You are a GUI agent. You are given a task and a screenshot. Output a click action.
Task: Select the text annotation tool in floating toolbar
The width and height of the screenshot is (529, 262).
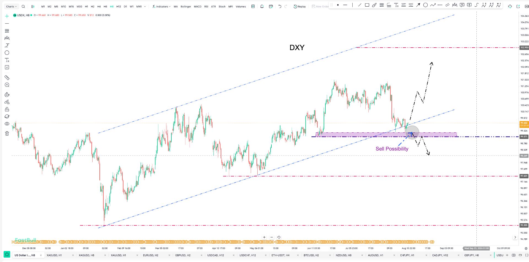[396, 5]
